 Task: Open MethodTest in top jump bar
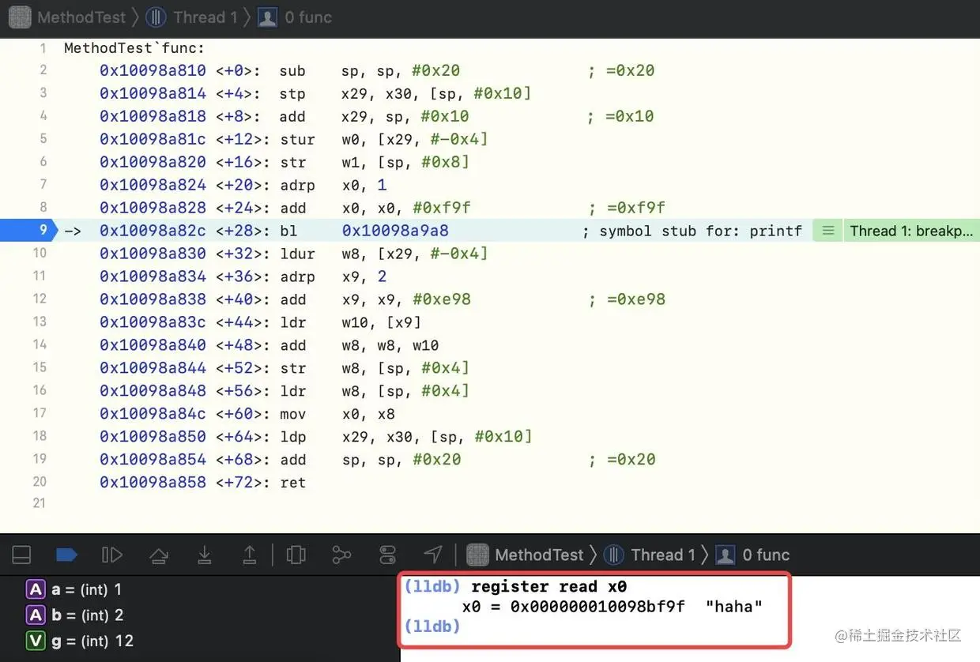point(81,17)
